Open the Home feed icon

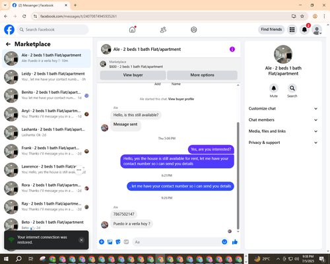[132, 30]
